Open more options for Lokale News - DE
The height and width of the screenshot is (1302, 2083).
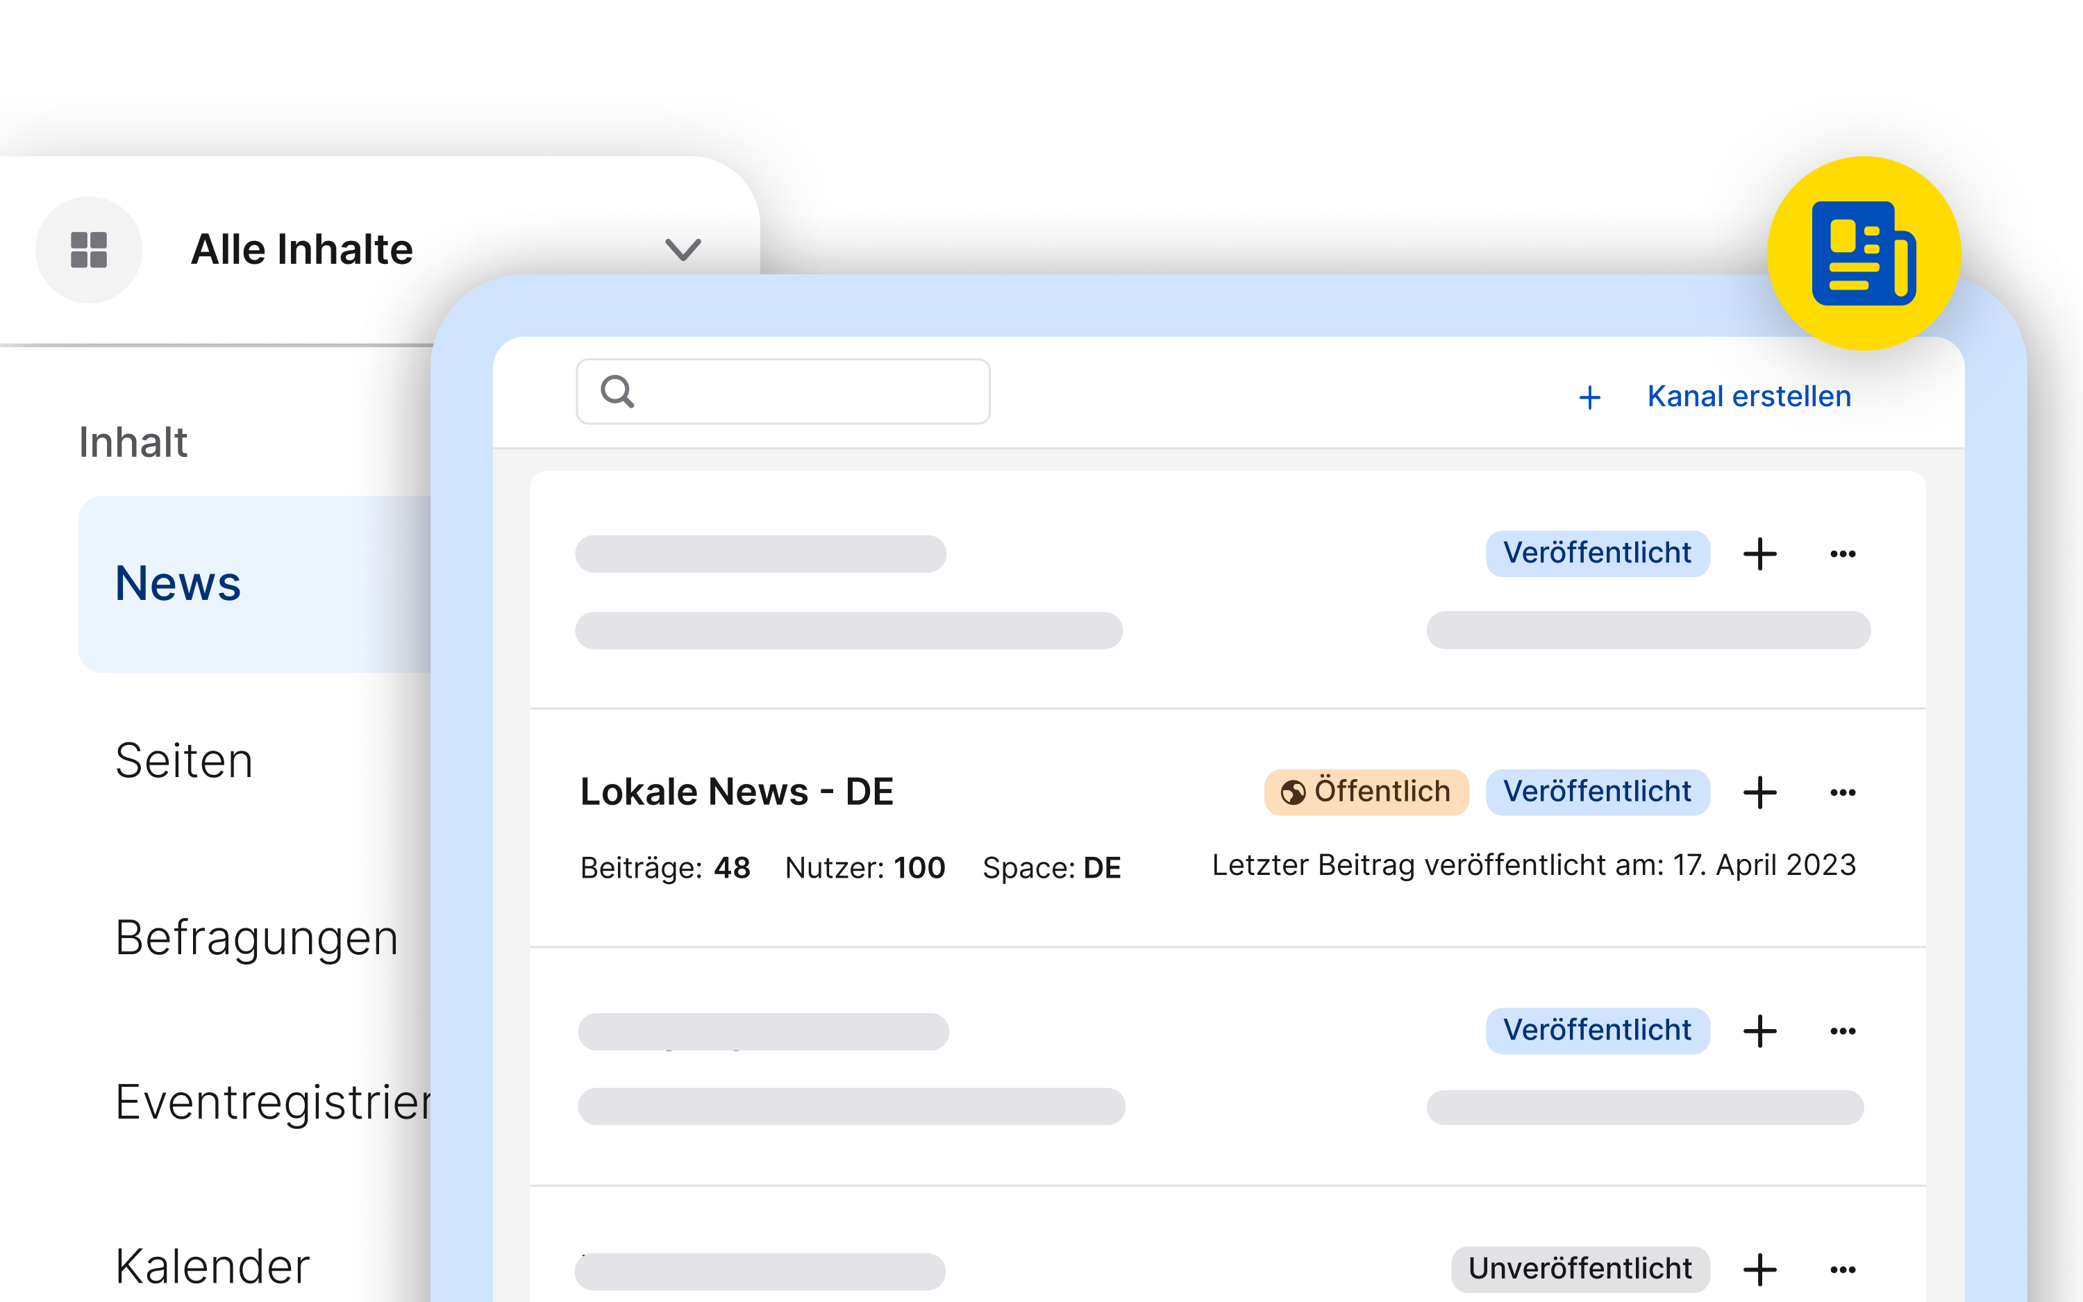pos(1843,792)
